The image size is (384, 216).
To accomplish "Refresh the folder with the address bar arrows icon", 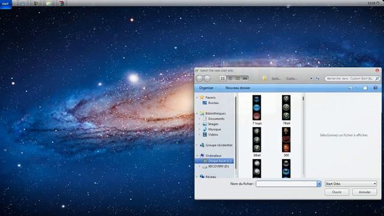I will tap(317, 79).
